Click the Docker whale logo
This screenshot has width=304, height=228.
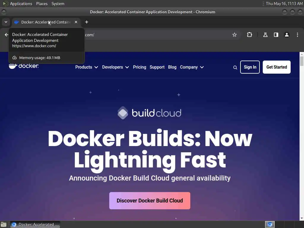[23, 66]
